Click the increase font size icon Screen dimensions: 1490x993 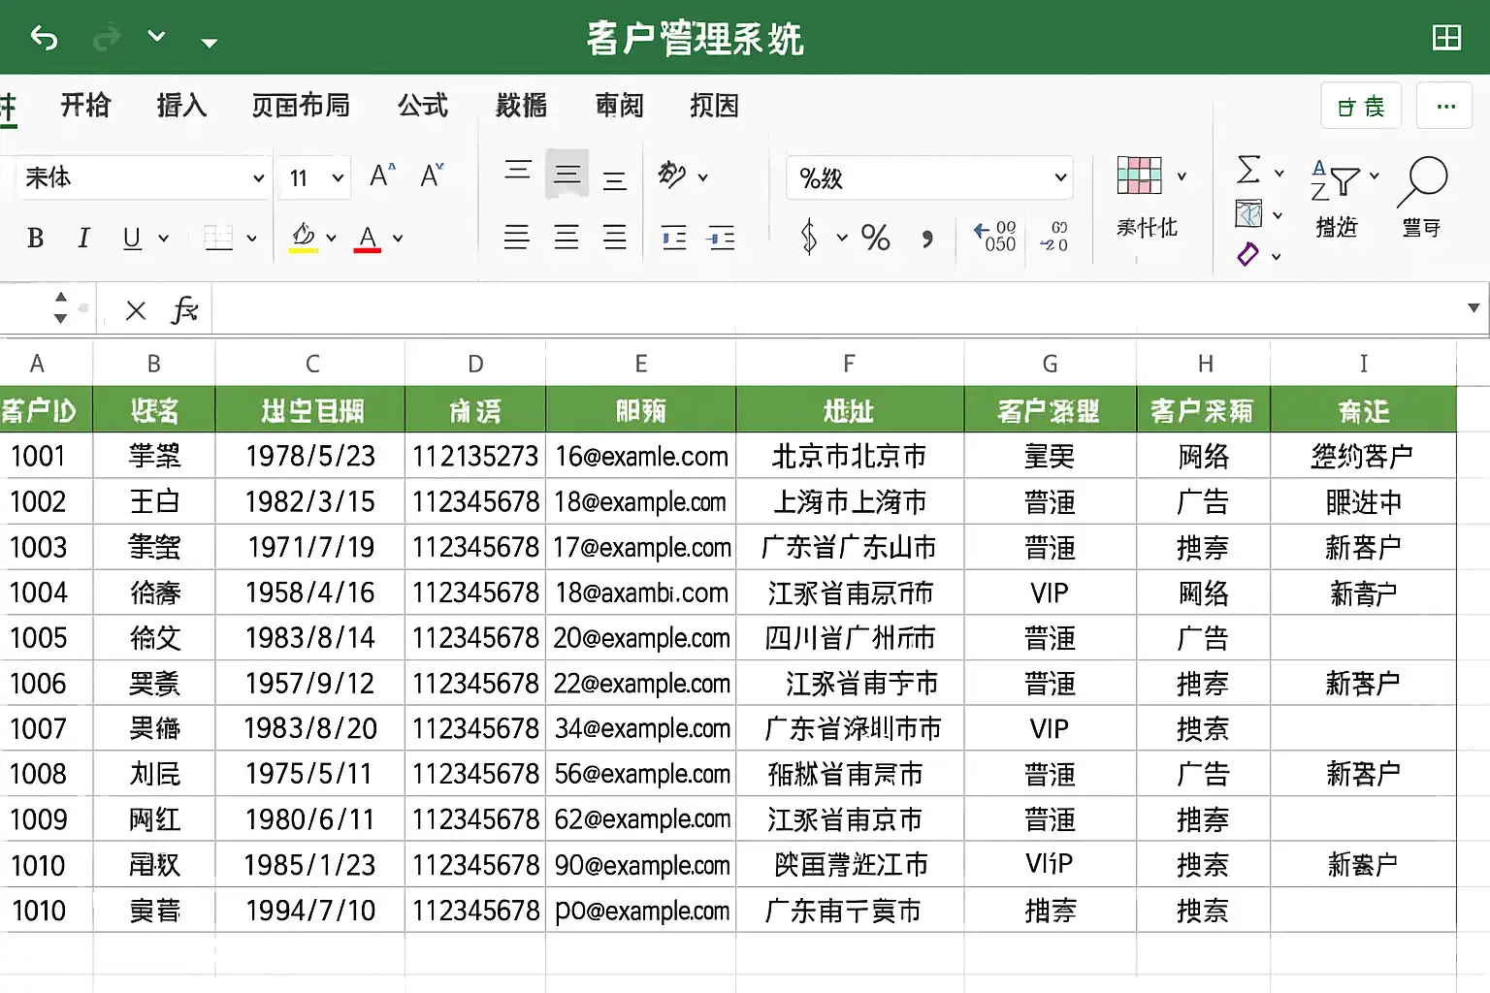point(383,176)
